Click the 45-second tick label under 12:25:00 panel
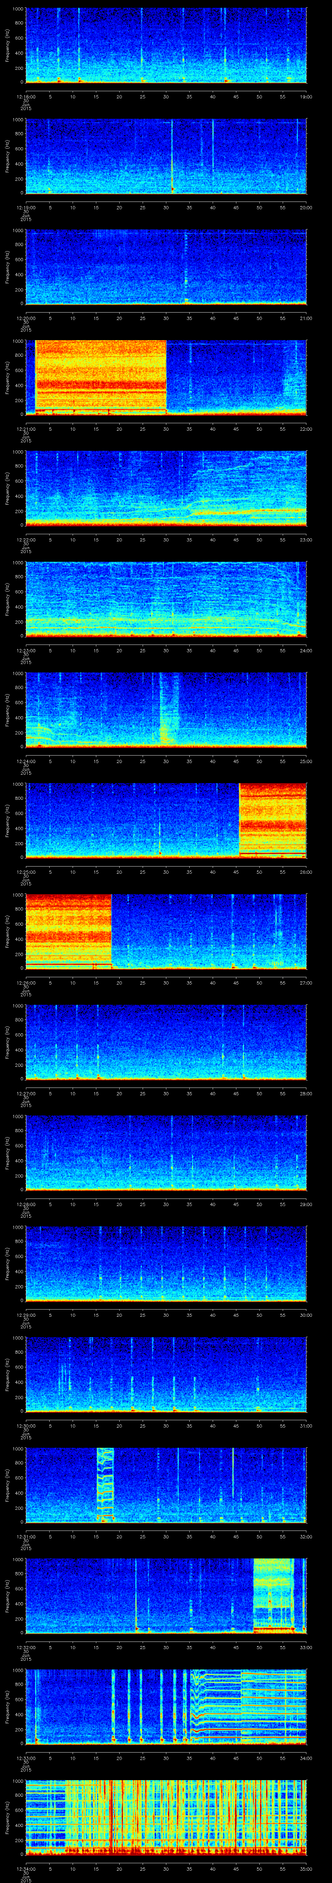This screenshot has height=1883, width=332. (x=236, y=872)
